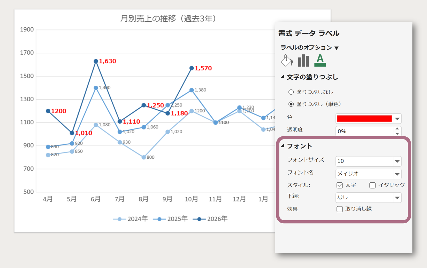Click the 4月 category axis label

(x=48, y=199)
